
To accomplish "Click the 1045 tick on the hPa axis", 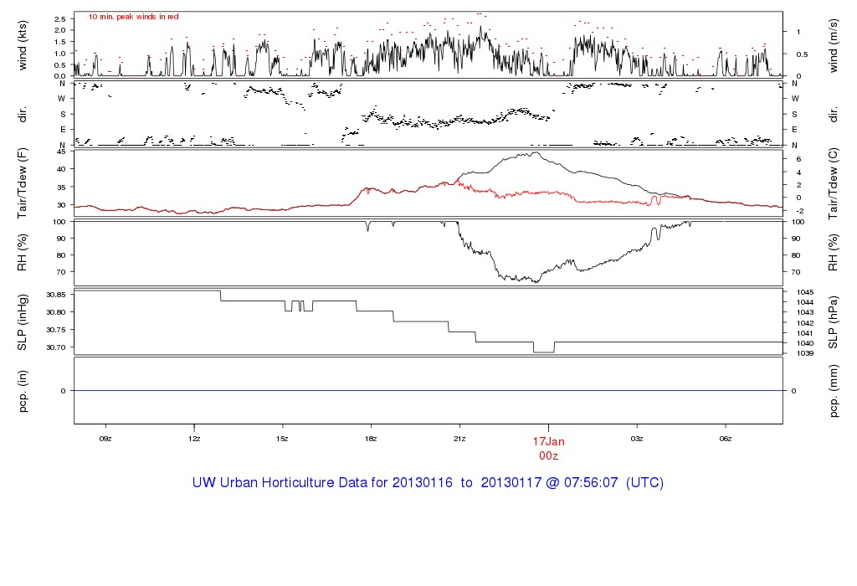I will pos(805,292).
